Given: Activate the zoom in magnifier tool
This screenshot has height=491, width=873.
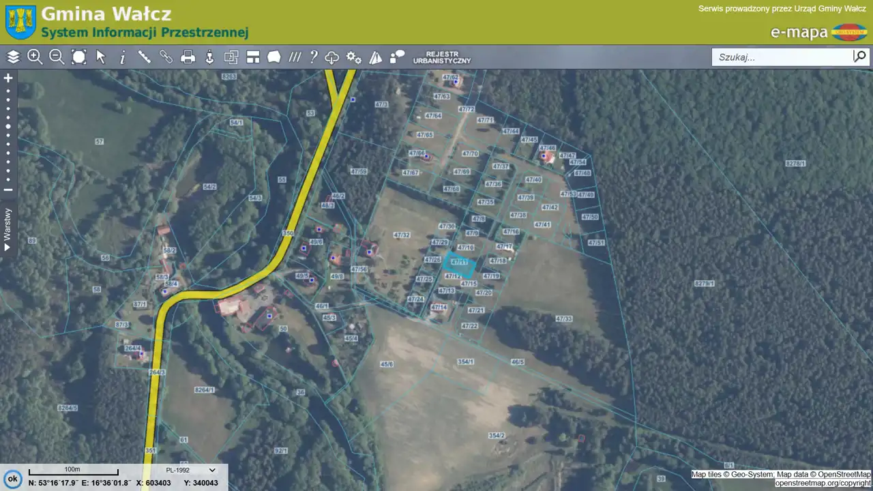Looking at the screenshot, I should [35, 57].
